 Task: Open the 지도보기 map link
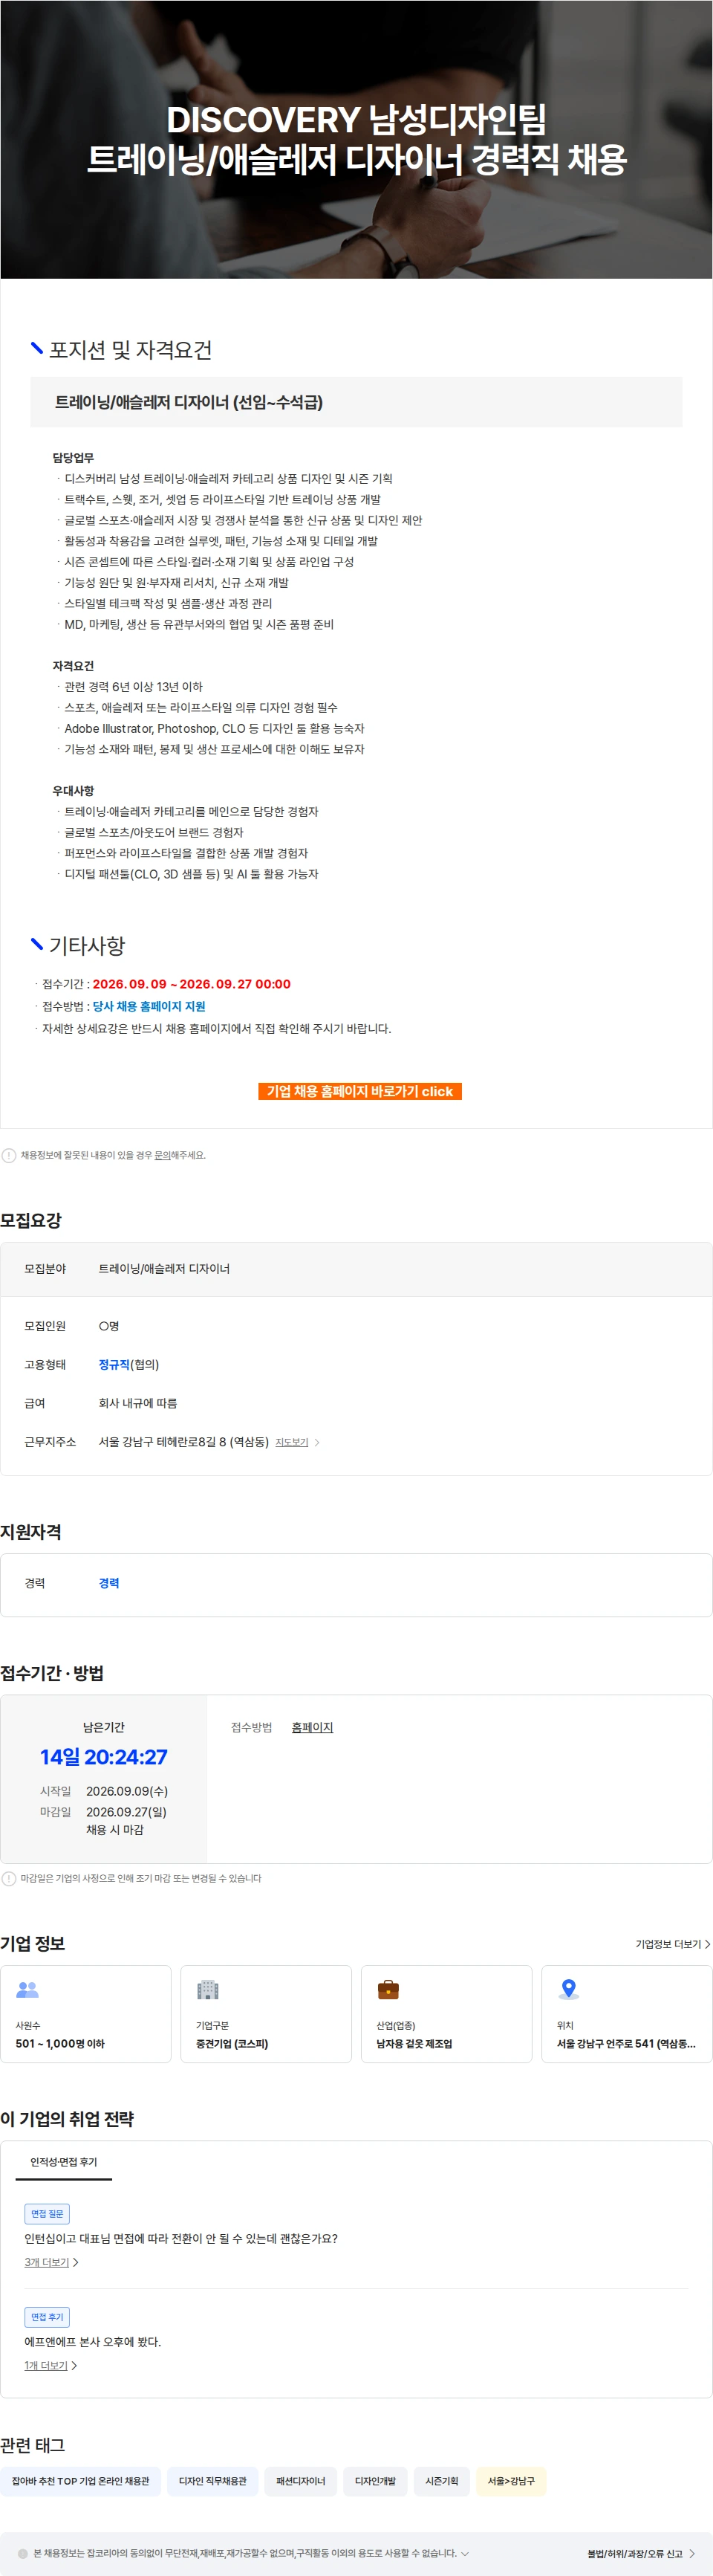(292, 1442)
